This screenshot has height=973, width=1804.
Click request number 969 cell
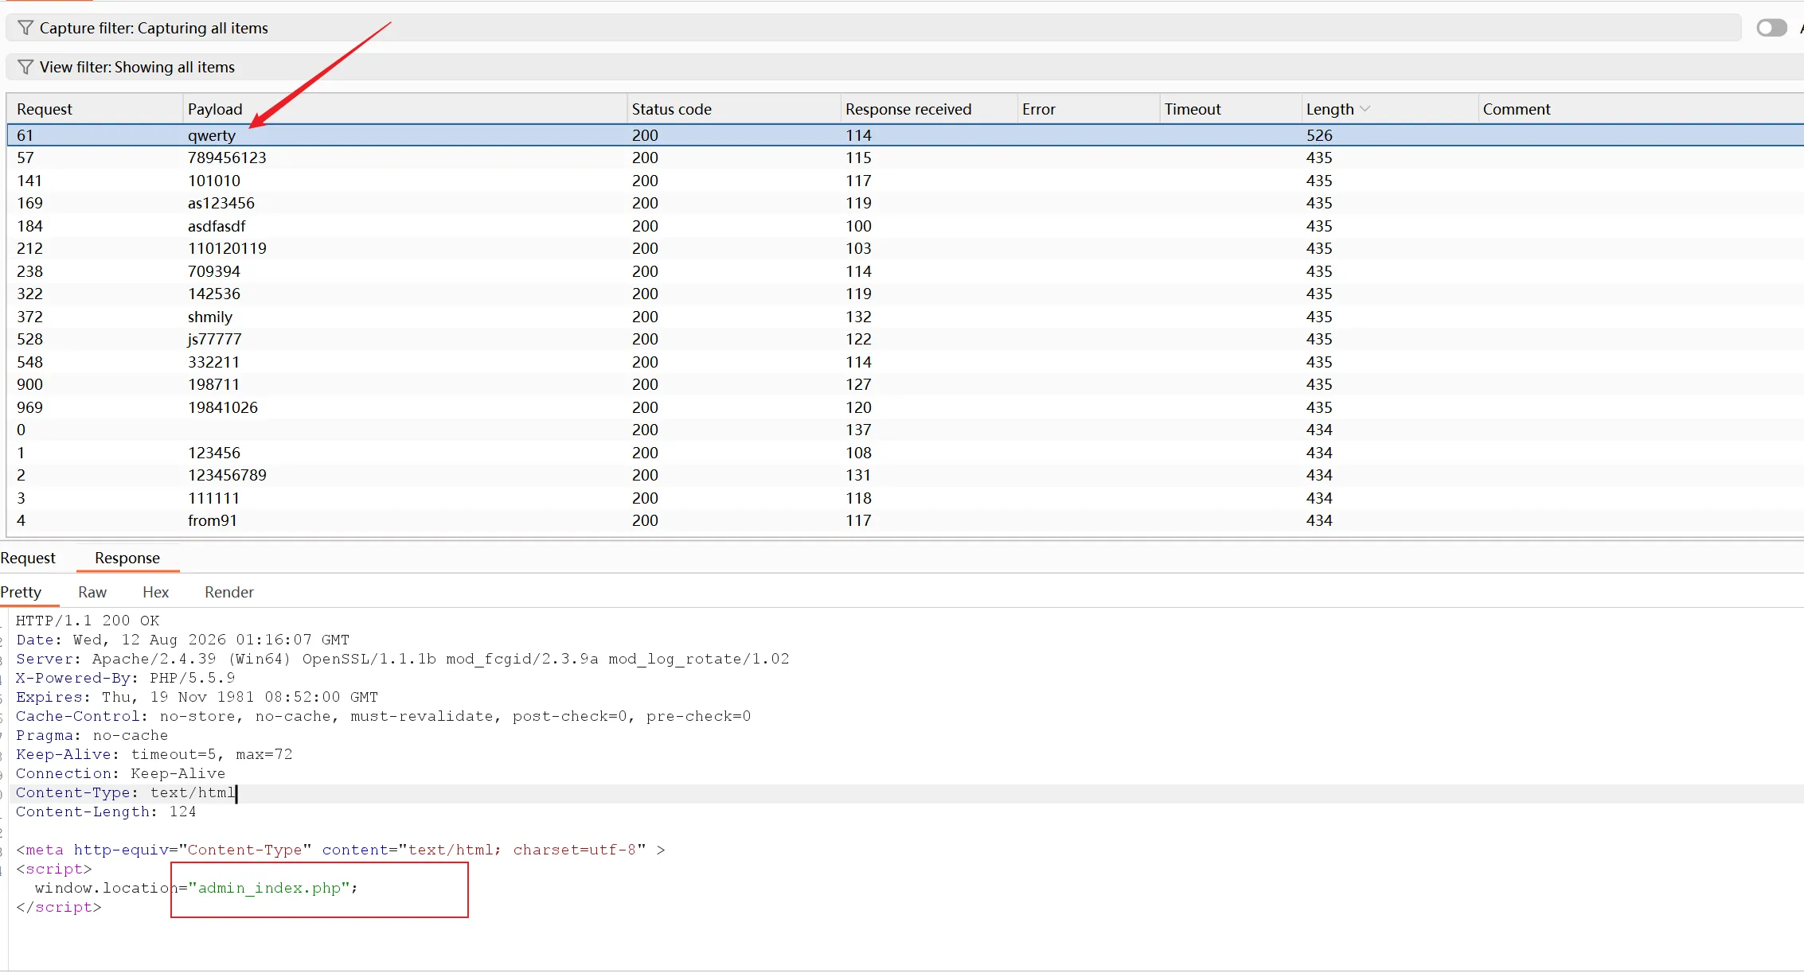click(30, 407)
